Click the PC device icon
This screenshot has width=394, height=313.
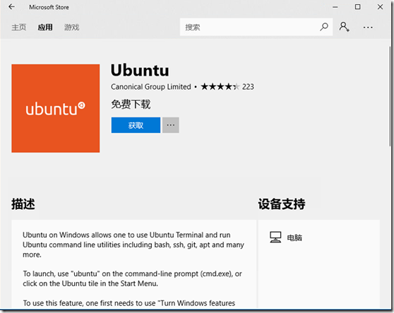click(x=275, y=237)
